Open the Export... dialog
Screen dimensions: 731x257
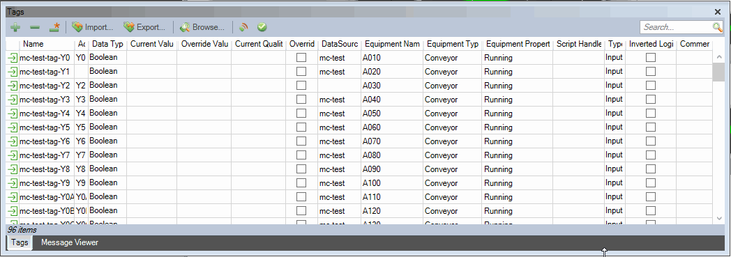pos(144,27)
